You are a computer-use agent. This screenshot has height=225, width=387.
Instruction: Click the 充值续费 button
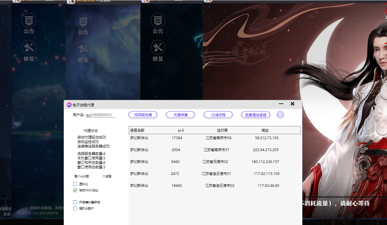point(180,115)
